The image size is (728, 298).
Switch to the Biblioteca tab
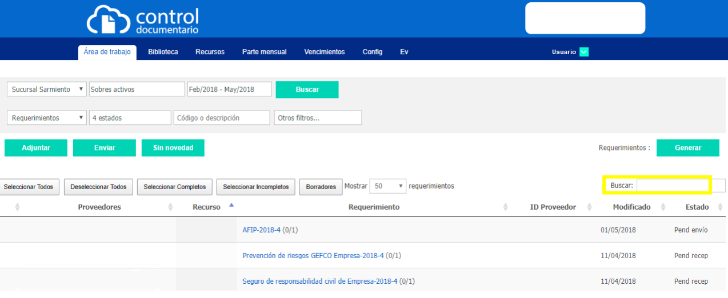(x=163, y=52)
